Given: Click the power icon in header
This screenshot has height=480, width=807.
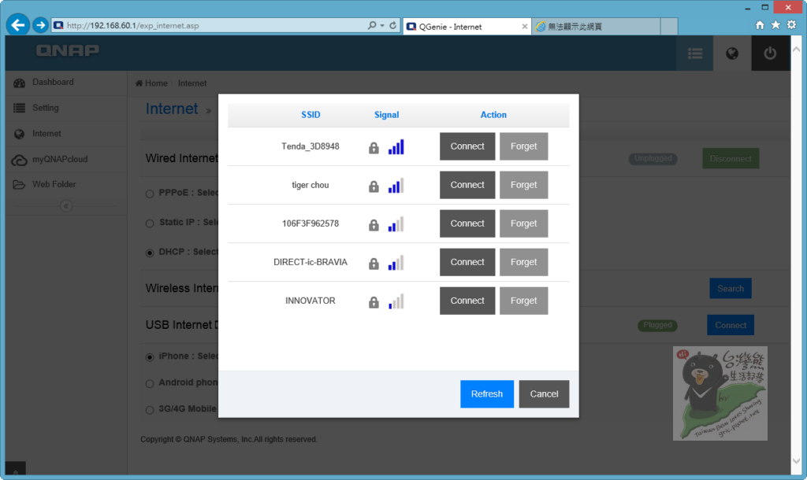Looking at the screenshot, I should pyautogui.click(x=770, y=53).
